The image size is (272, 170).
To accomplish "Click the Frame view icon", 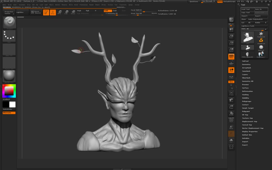I will tap(231, 93).
